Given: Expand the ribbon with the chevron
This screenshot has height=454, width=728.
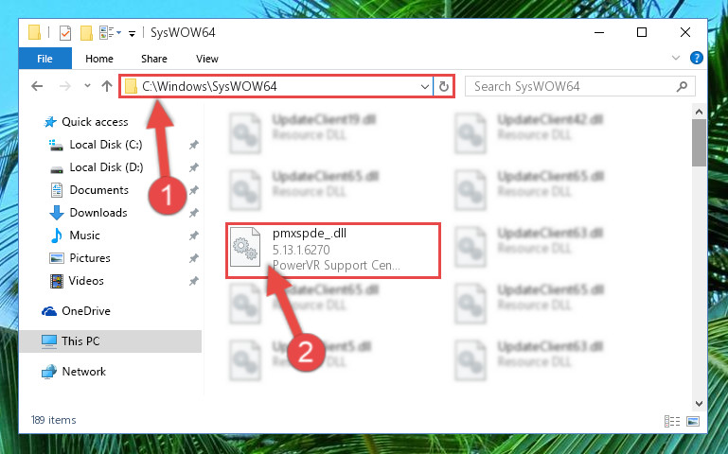Looking at the screenshot, I should (676, 58).
